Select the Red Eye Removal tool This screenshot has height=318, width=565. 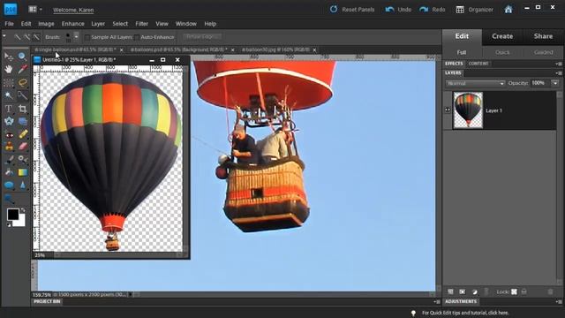[9, 134]
